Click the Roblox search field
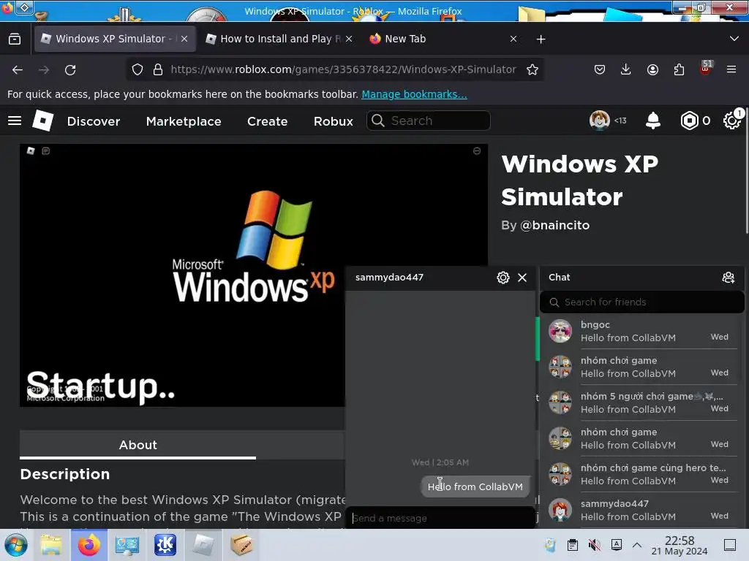749x561 pixels. (429, 121)
